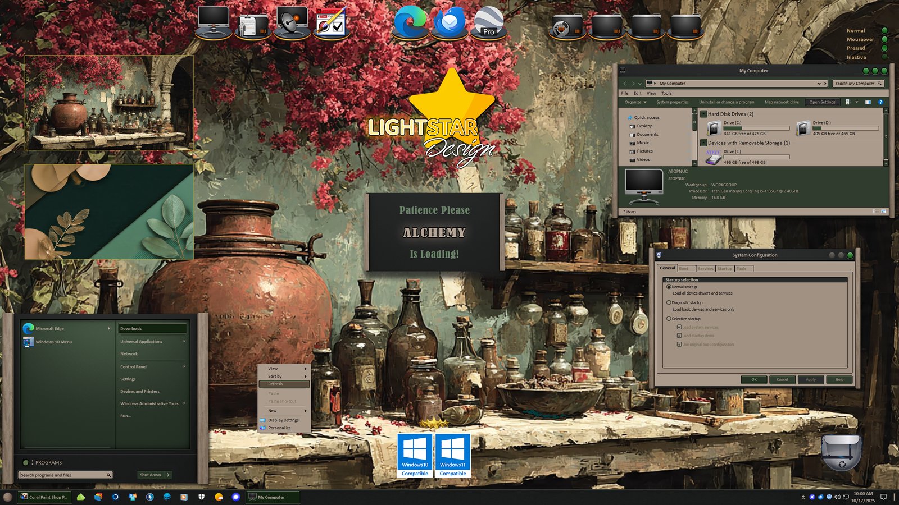Click the Drive (C:) disk icon
The image size is (899, 505).
coord(714,128)
